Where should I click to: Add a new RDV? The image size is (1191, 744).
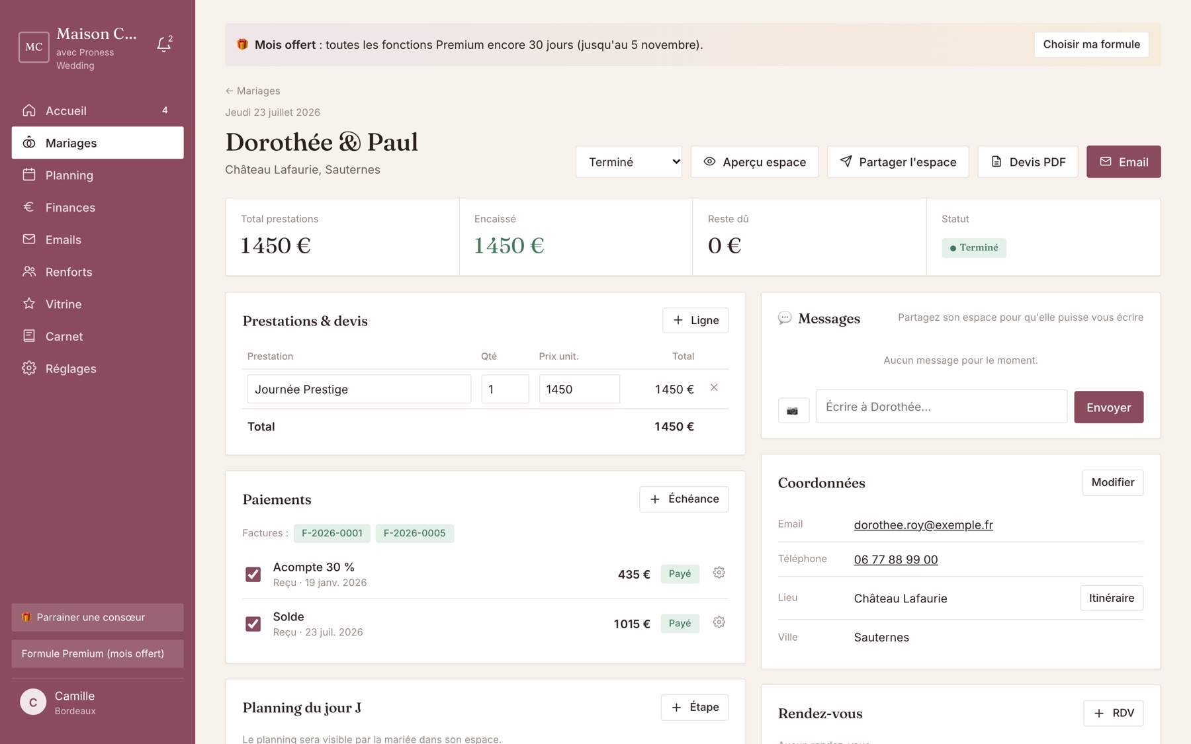coord(1113,713)
